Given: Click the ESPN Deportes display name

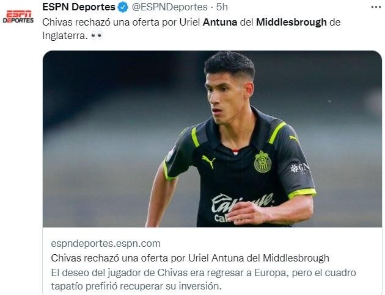Looking at the screenshot, I should point(79,7).
